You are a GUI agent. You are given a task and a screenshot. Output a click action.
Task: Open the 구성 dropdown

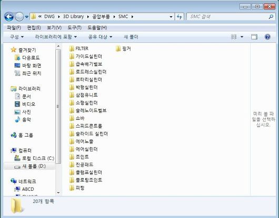(17, 37)
